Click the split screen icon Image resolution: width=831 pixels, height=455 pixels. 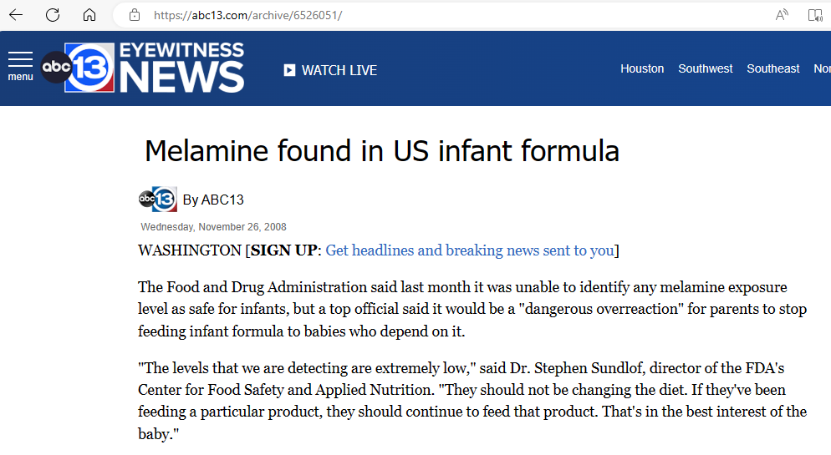tap(815, 15)
